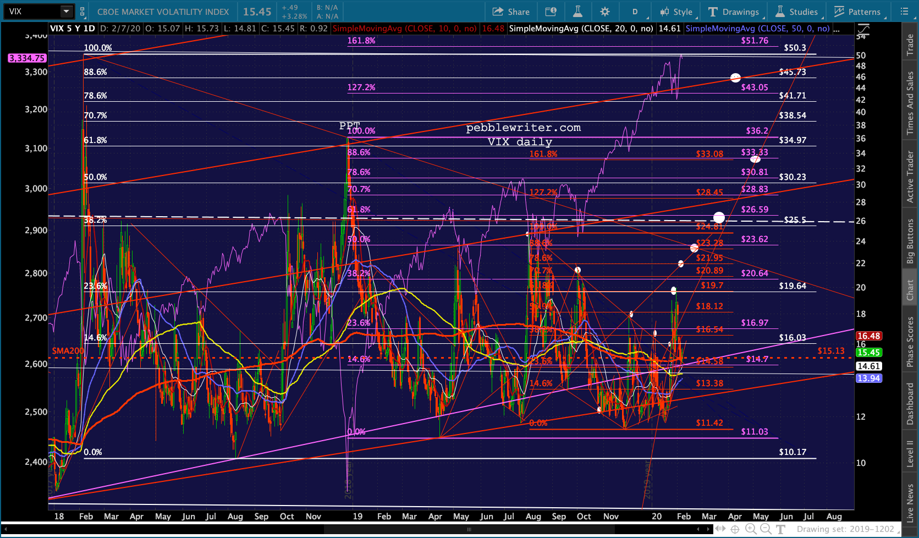This screenshot has width=919, height=538.
Task: Click the 14.61 white price axis label
Action: (x=868, y=366)
